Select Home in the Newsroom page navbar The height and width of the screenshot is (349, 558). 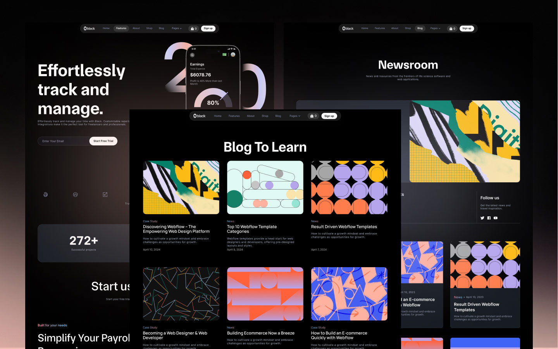pos(365,28)
